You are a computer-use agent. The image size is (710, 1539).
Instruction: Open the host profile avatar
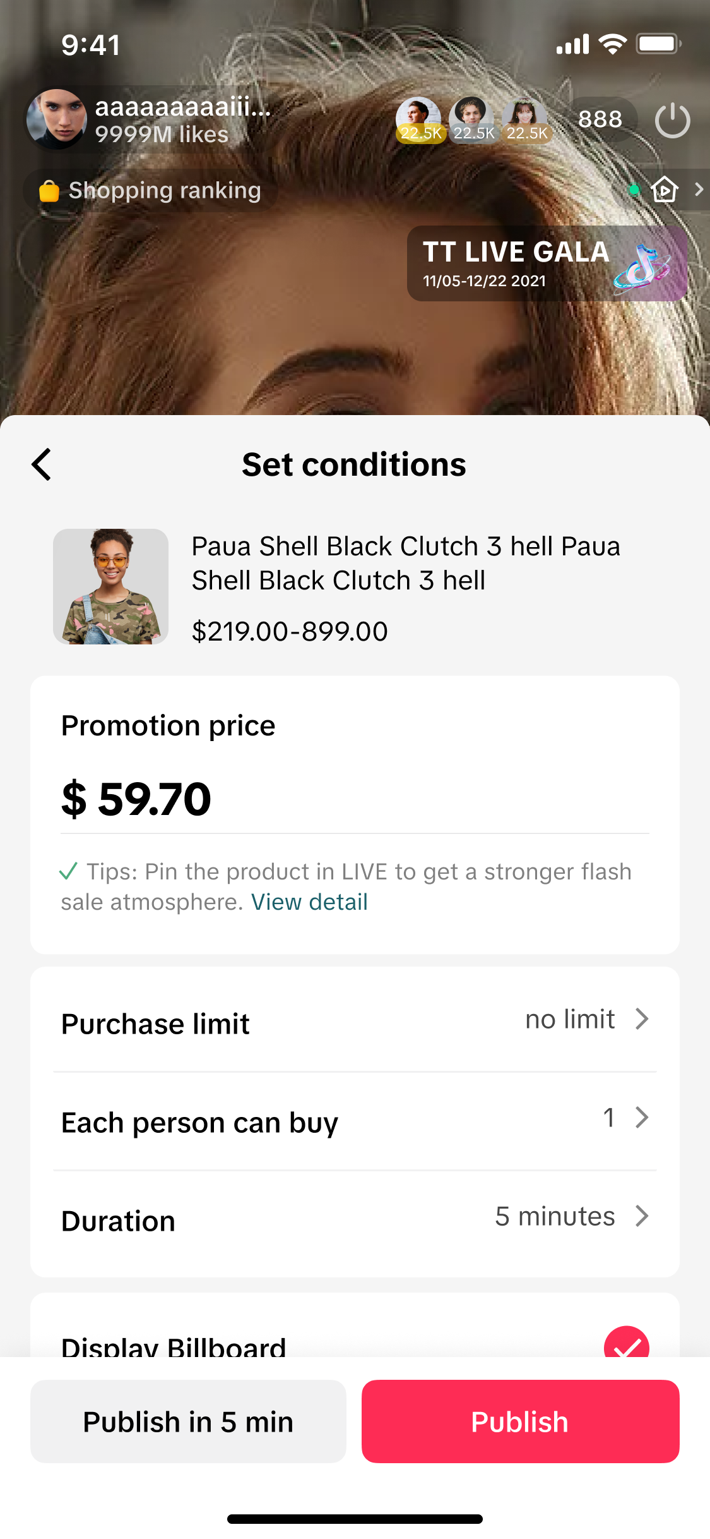(57, 119)
